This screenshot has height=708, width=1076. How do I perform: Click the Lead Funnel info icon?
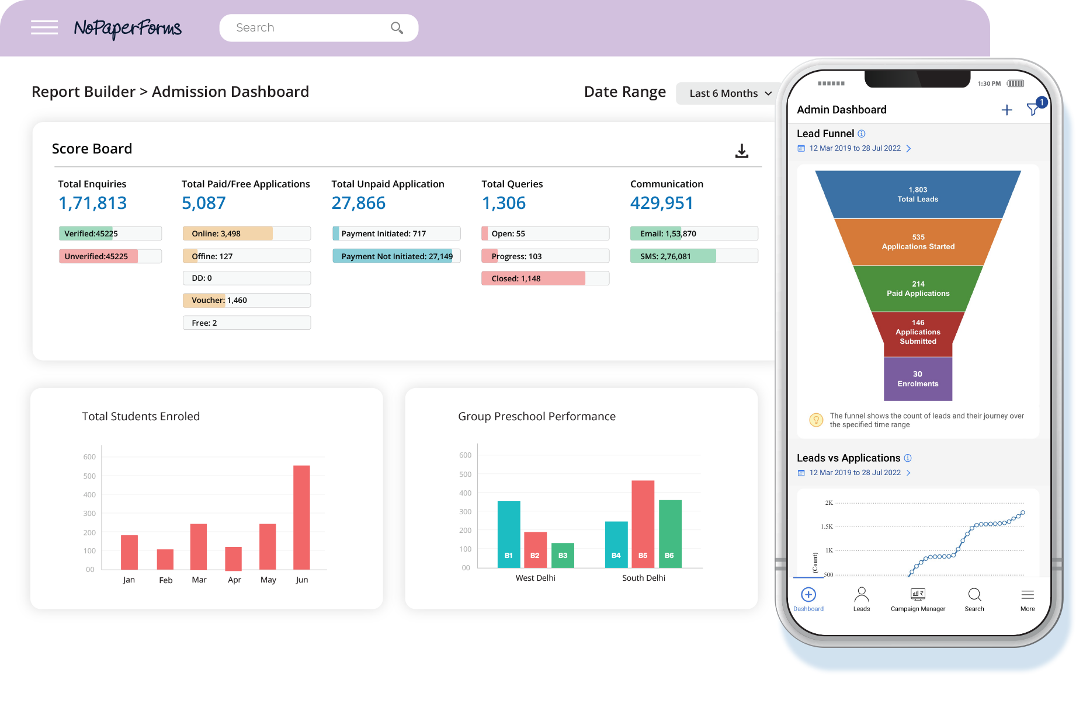tap(862, 134)
